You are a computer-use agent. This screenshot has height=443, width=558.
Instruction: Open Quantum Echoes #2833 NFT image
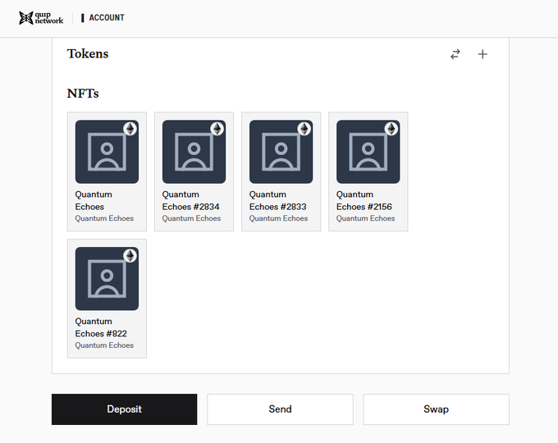(x=281, y=152)
